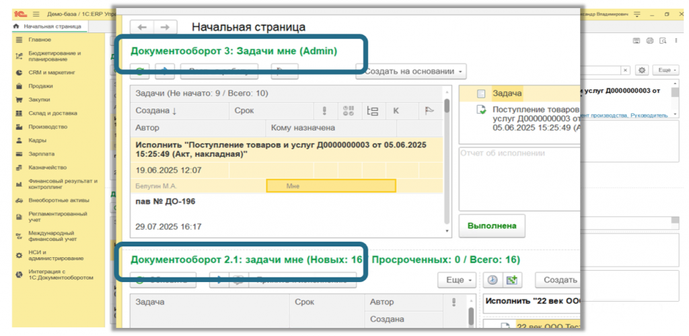Click the clock icon button next to Еще
Viewport: 689px width, 336px height.
point(493,279)
